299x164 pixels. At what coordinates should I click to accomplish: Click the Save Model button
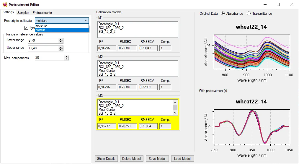157,159
